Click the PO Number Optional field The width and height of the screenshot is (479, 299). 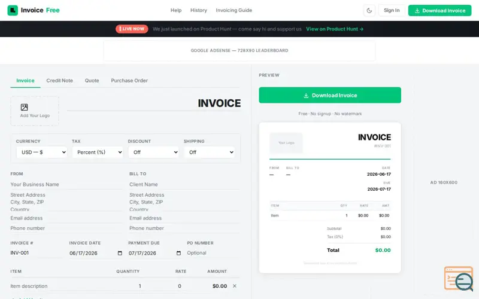214,253
